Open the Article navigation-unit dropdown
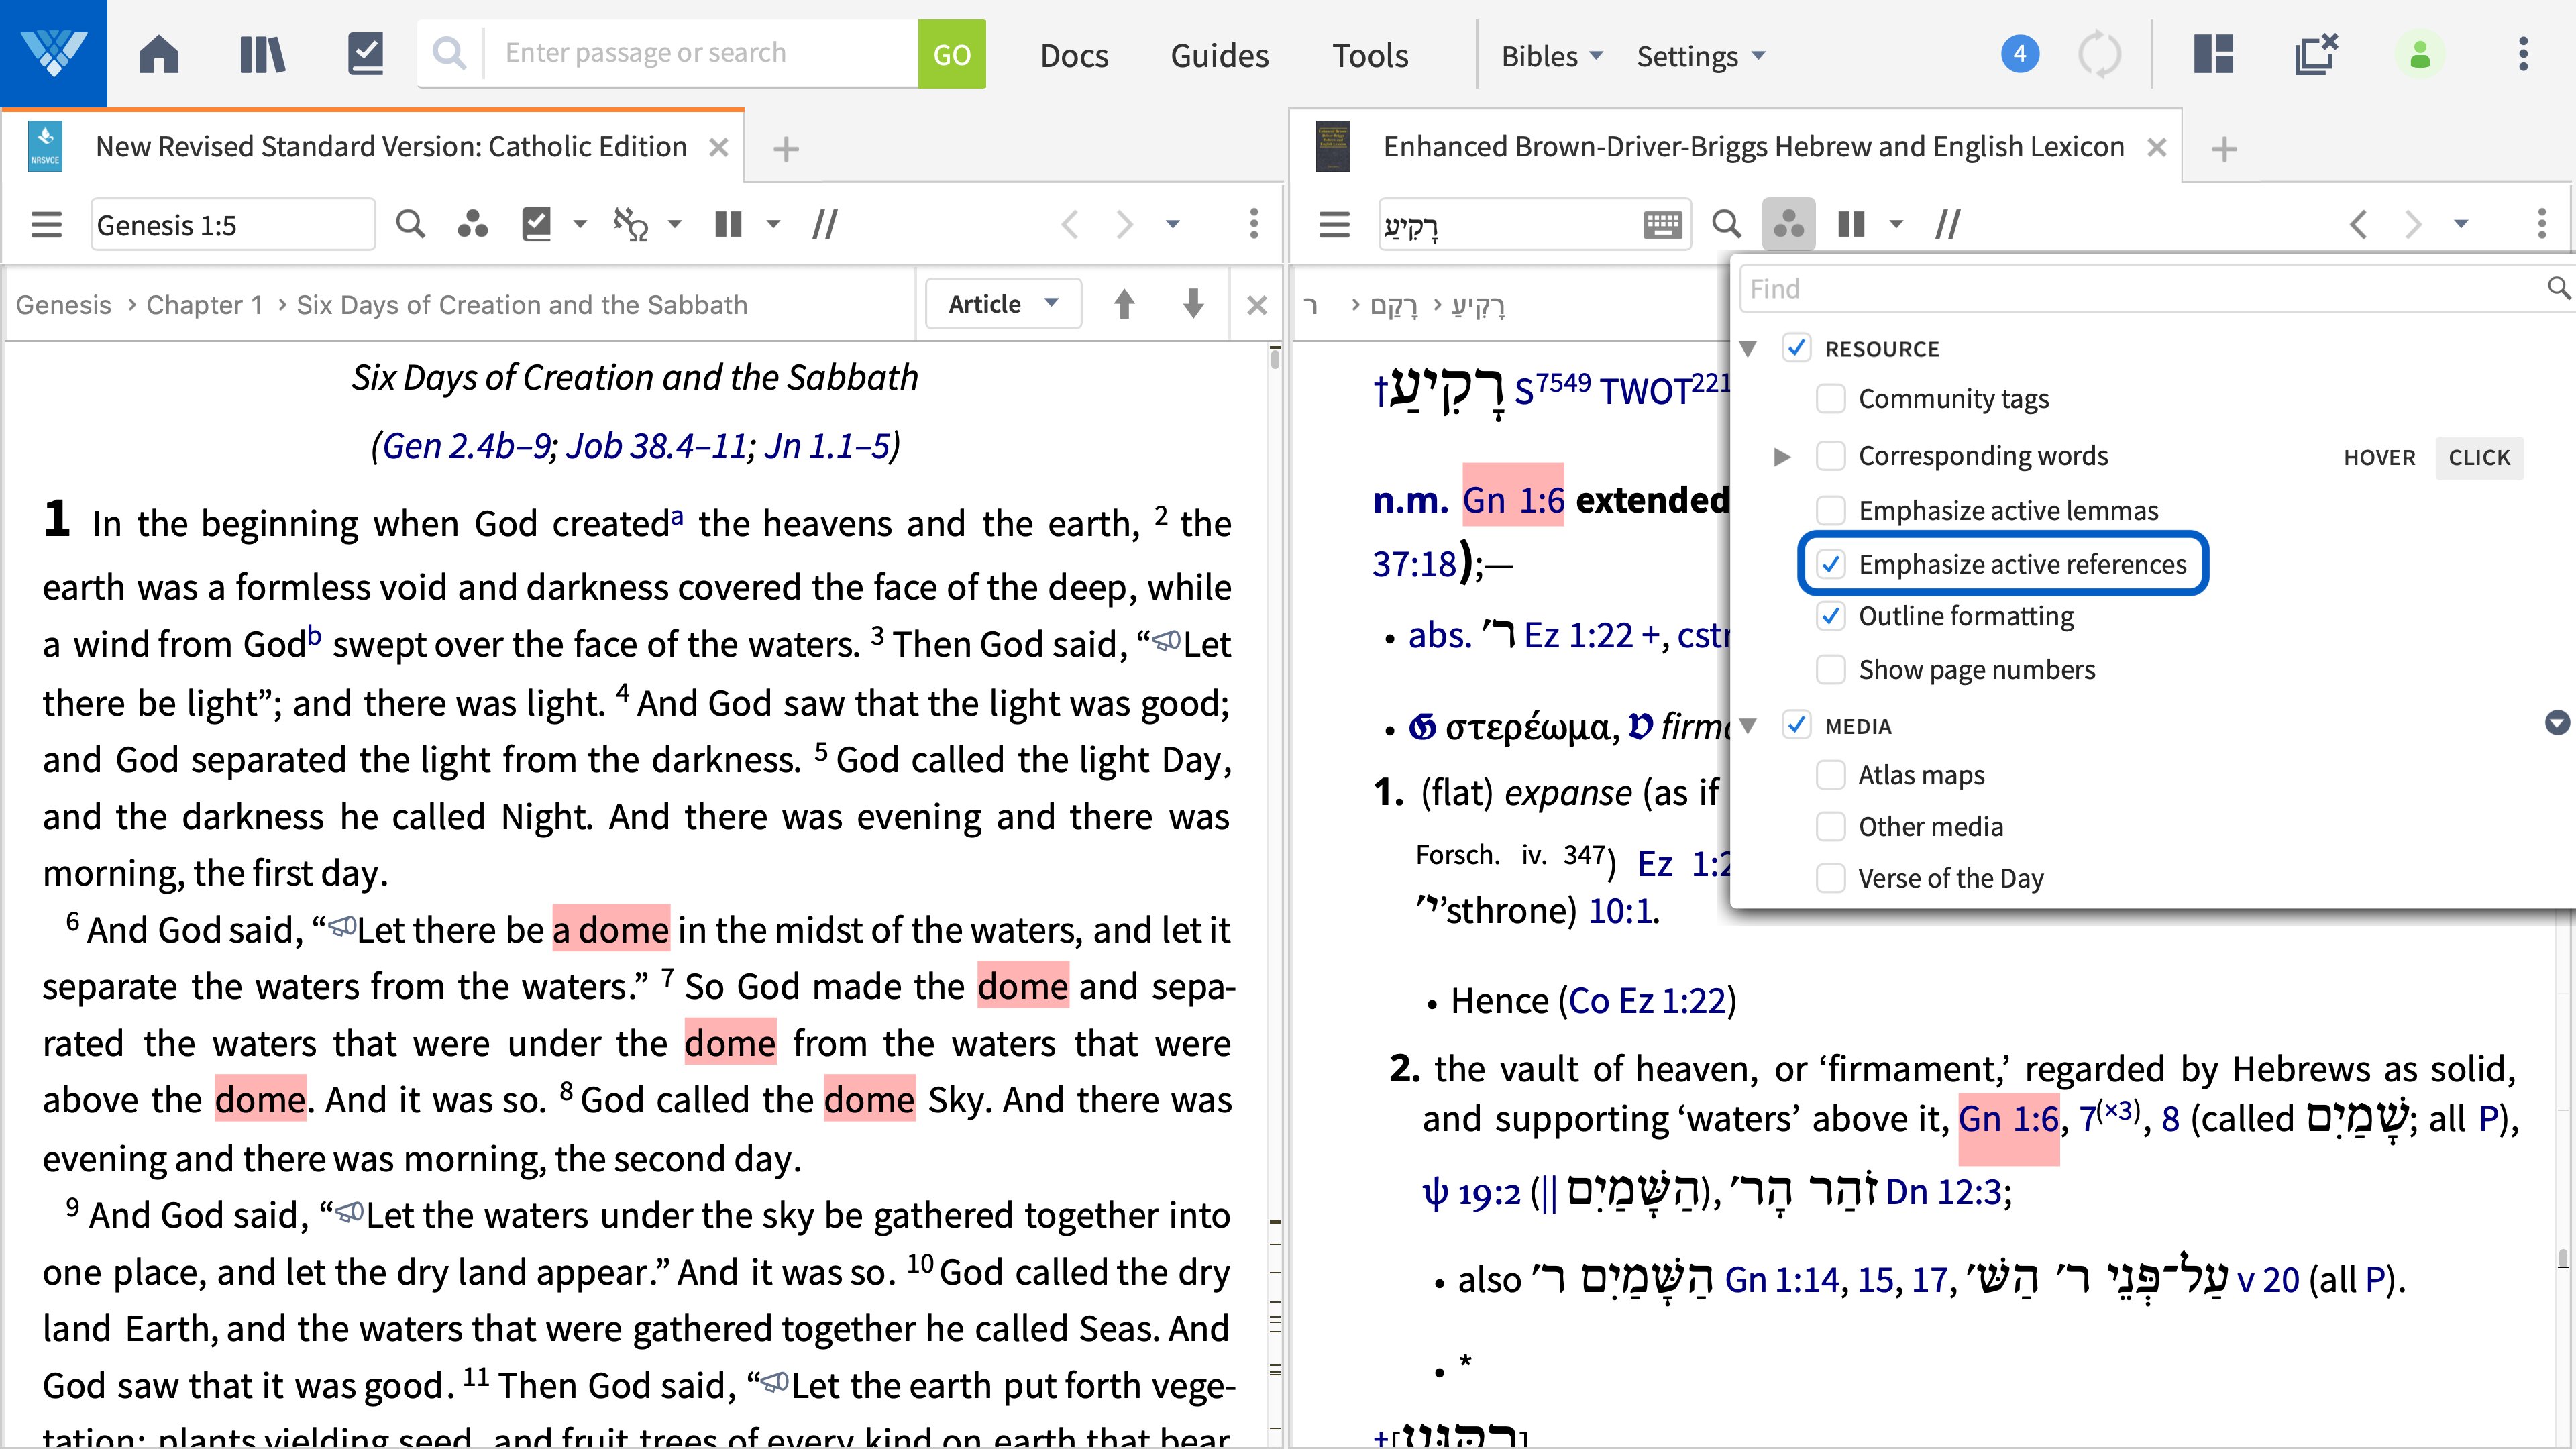Image resolution: width=2576 pixels, height=1449 pixels. pos(1003,304)
